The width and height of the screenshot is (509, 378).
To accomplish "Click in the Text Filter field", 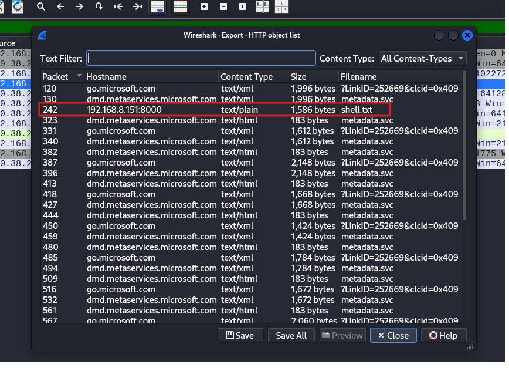I will [201, 58].
